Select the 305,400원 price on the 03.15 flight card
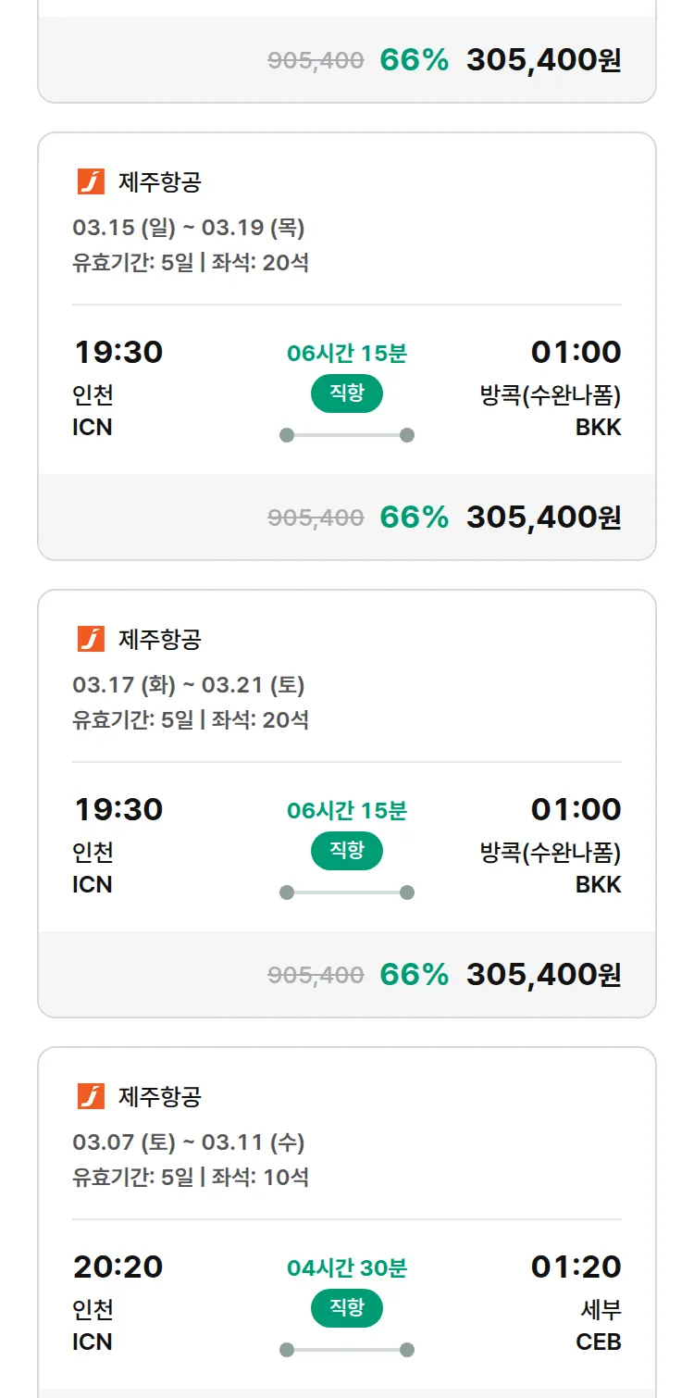 543,518
